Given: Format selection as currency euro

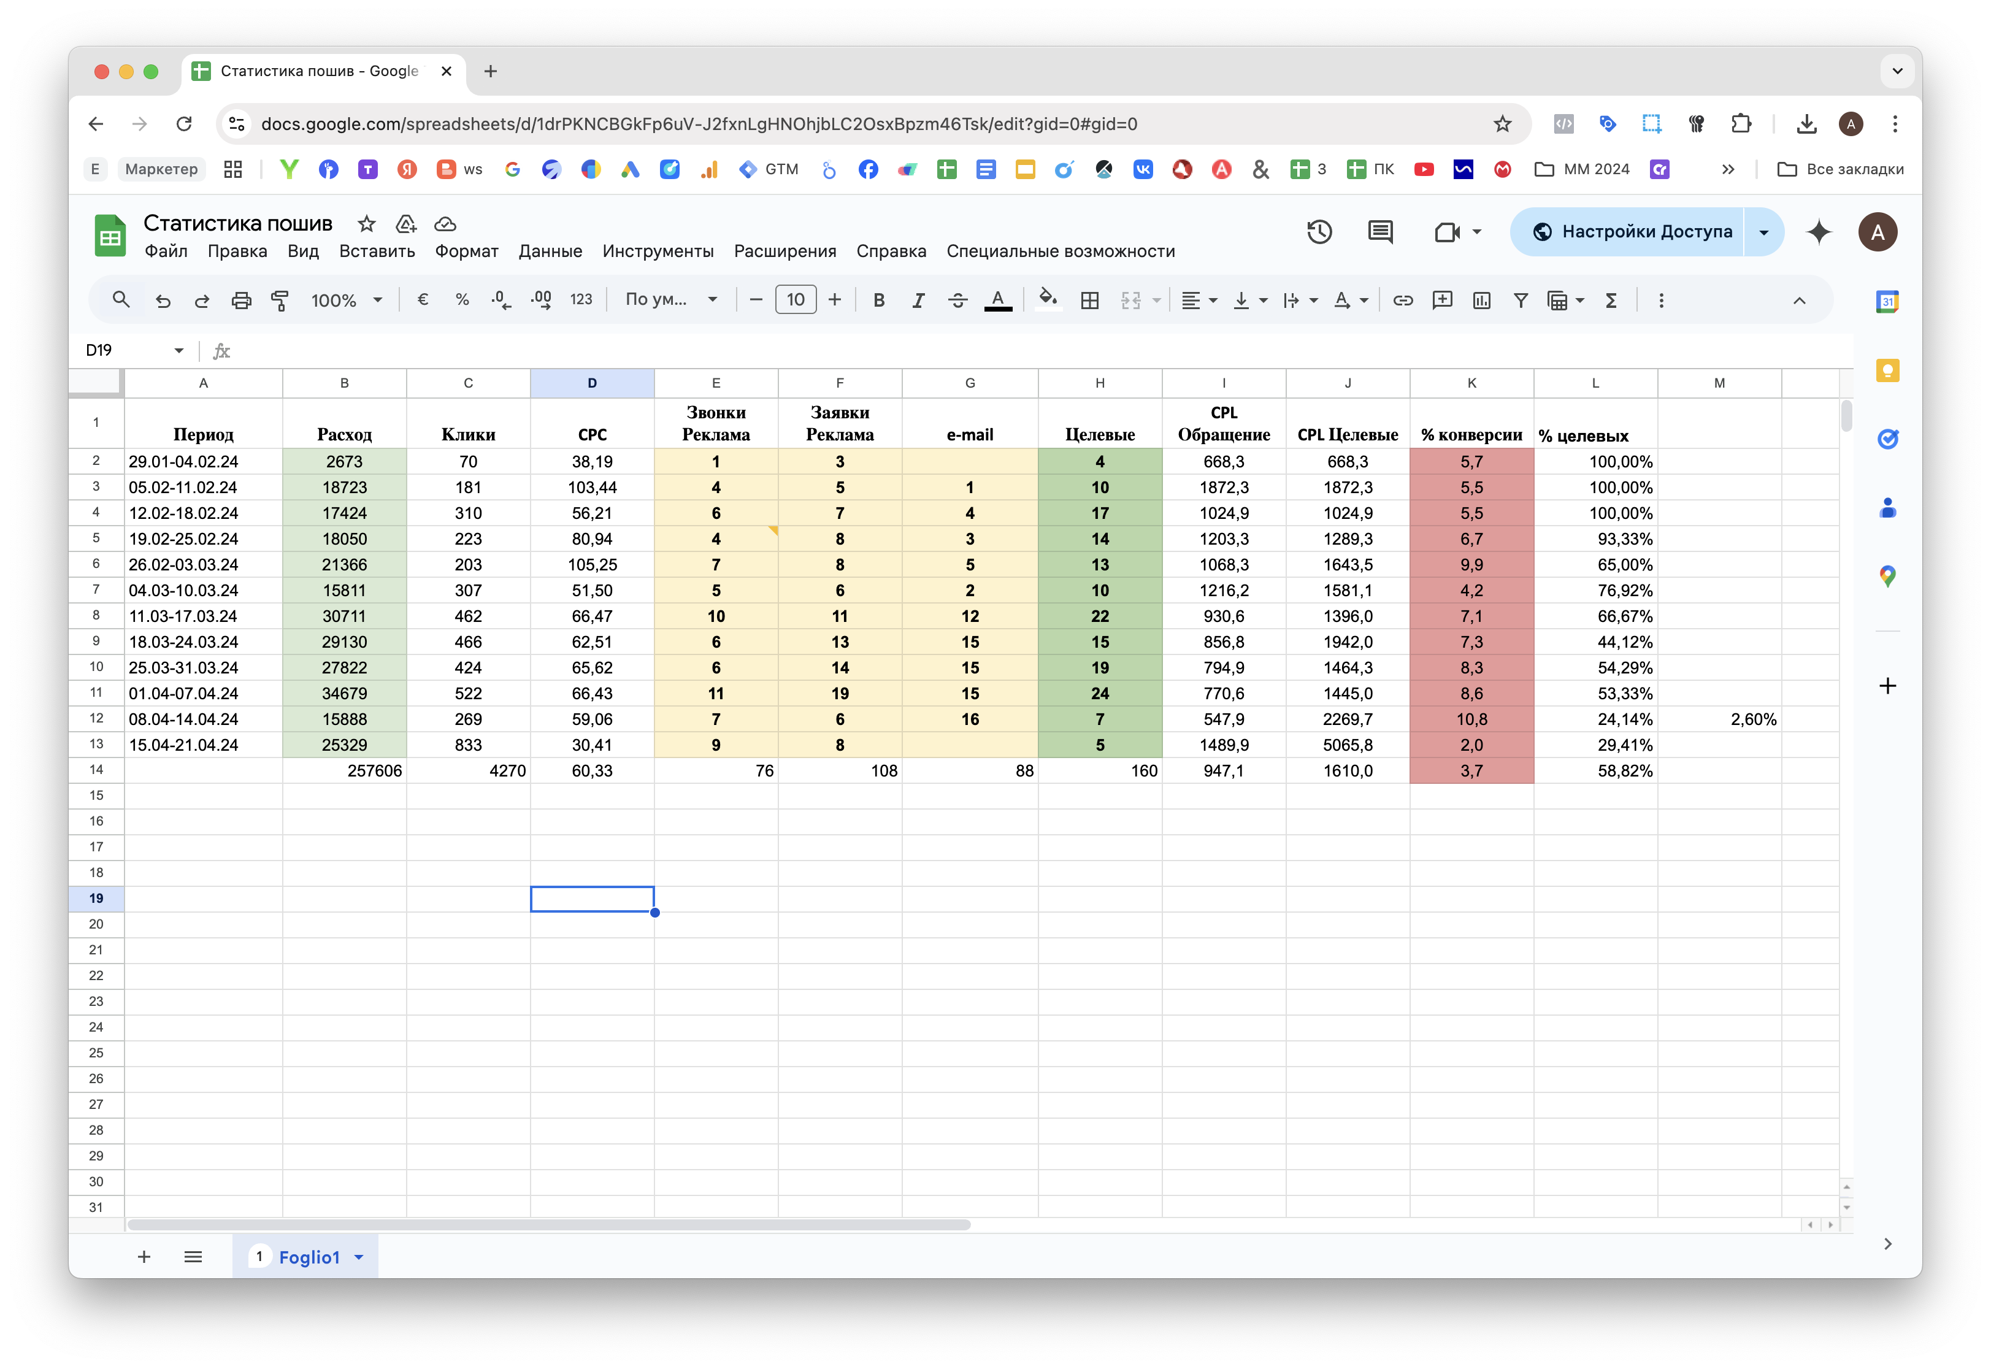Looking at the screenshot, I should [423, 300].
